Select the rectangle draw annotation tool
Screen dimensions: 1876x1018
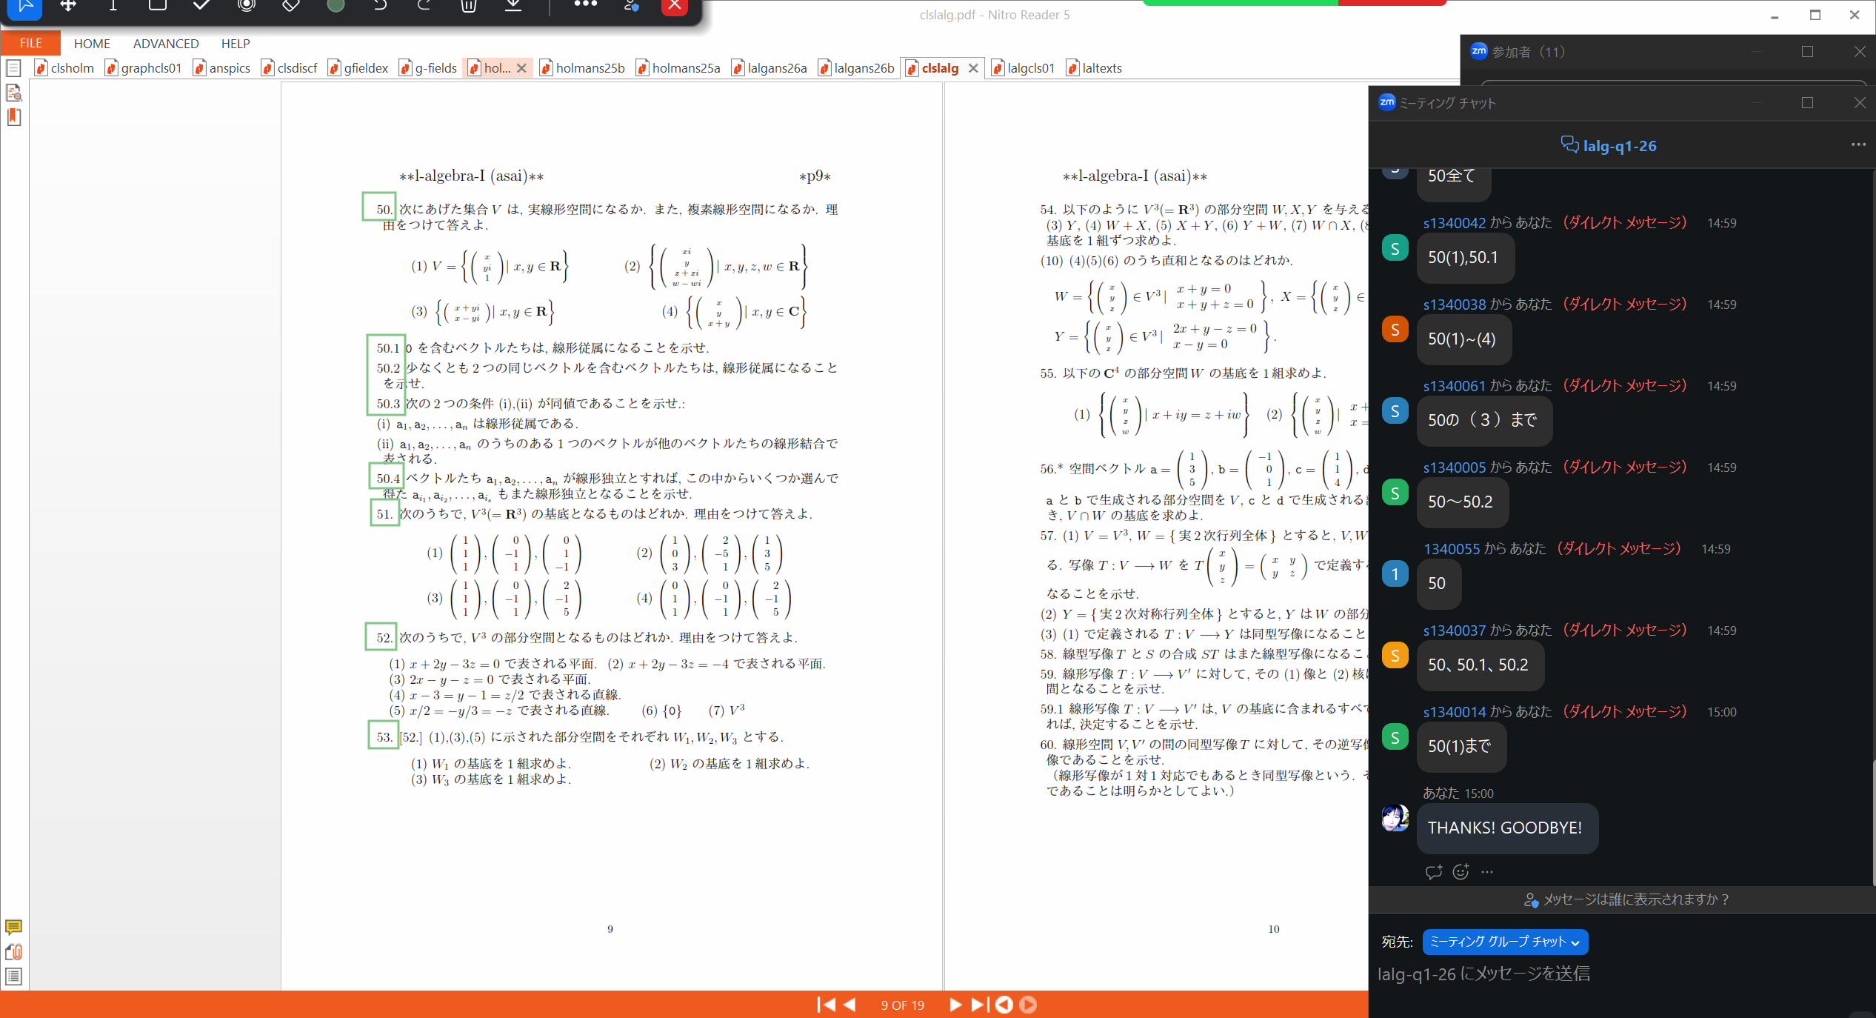point(157,6)
